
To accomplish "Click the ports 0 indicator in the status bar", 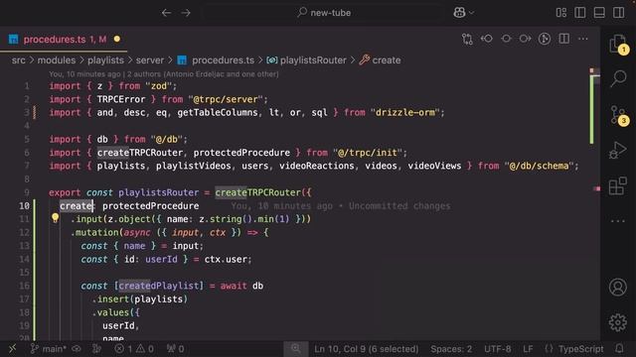I will 176,348.
